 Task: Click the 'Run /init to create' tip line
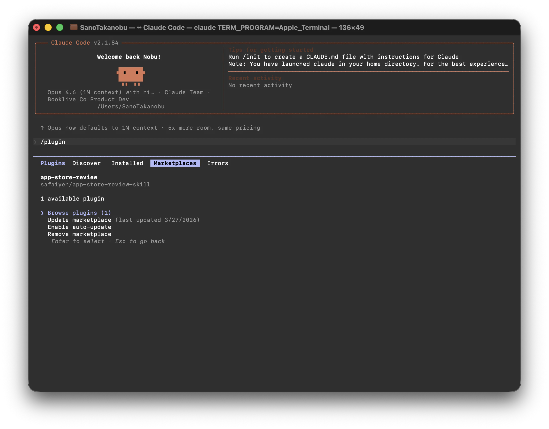[343, 57]
